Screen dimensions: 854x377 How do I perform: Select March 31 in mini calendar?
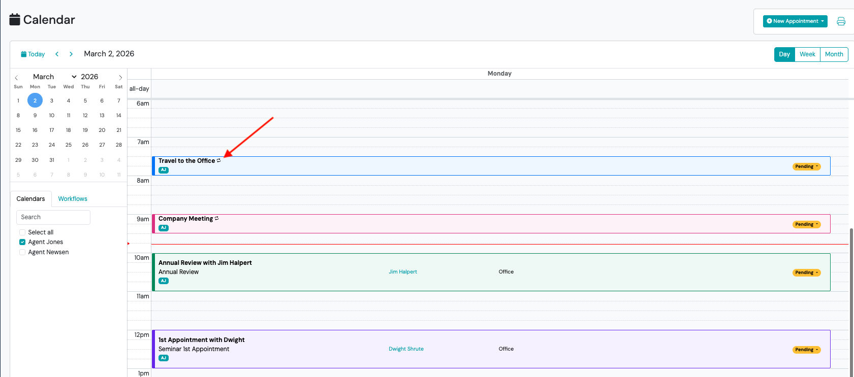pyautogui.click(x=52, y=160)
